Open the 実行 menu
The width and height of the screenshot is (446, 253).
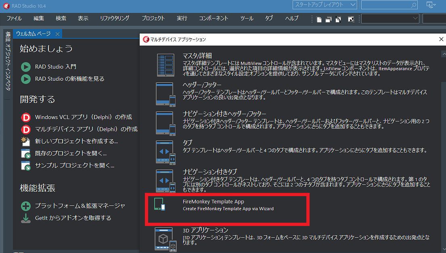(x=182, y=18)
